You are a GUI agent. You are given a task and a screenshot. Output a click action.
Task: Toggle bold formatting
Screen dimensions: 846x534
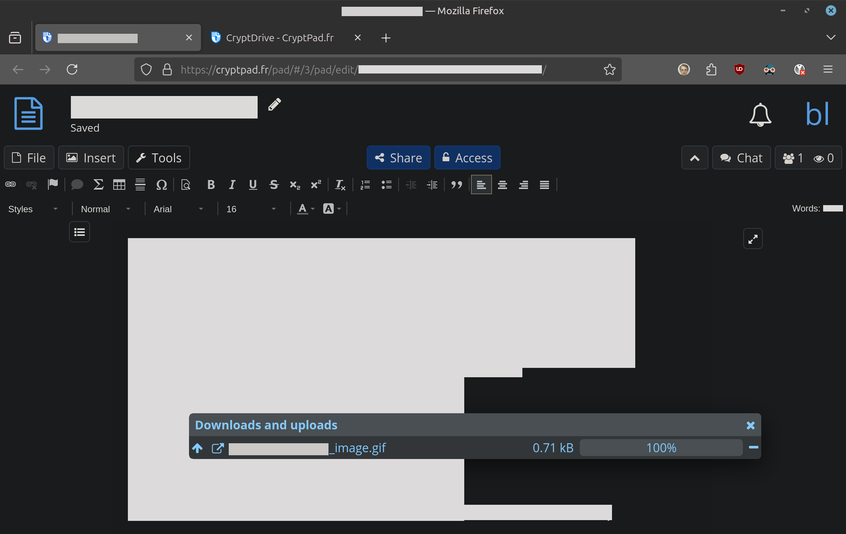coord(211,184)
